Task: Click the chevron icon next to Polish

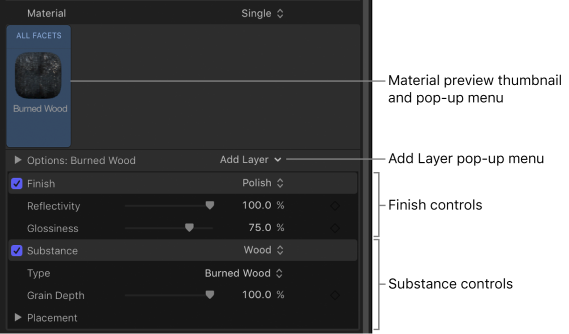Action: 280,183
